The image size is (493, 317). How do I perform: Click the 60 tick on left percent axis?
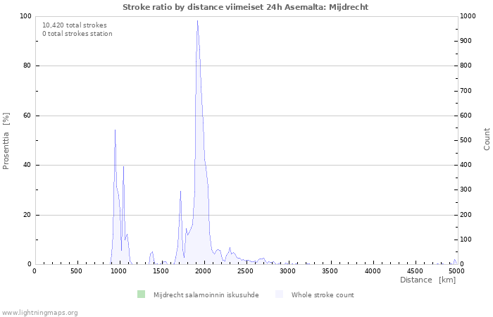[x=25, y=116]
